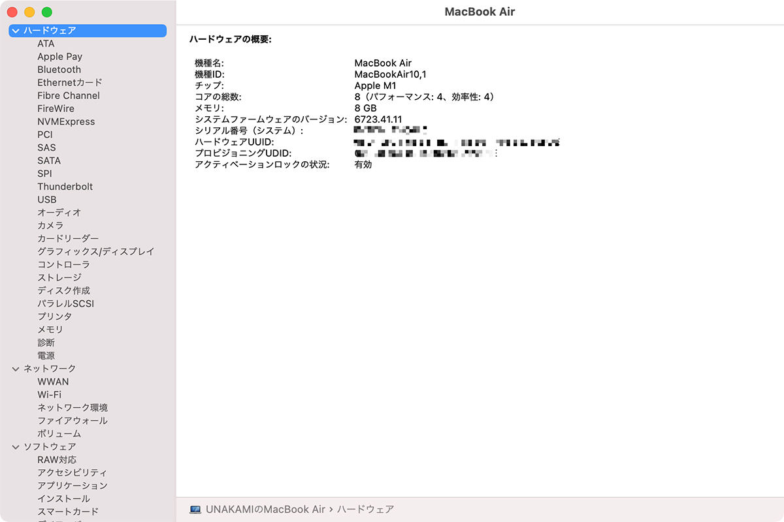Click memory value 8 GB

(365, 108)
